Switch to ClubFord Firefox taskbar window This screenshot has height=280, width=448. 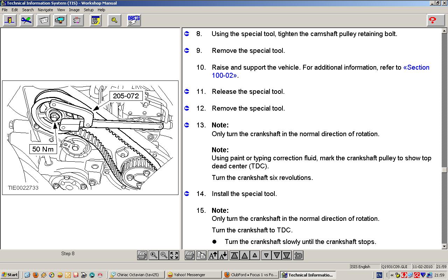pyautogui.click(x=251, y=275)
